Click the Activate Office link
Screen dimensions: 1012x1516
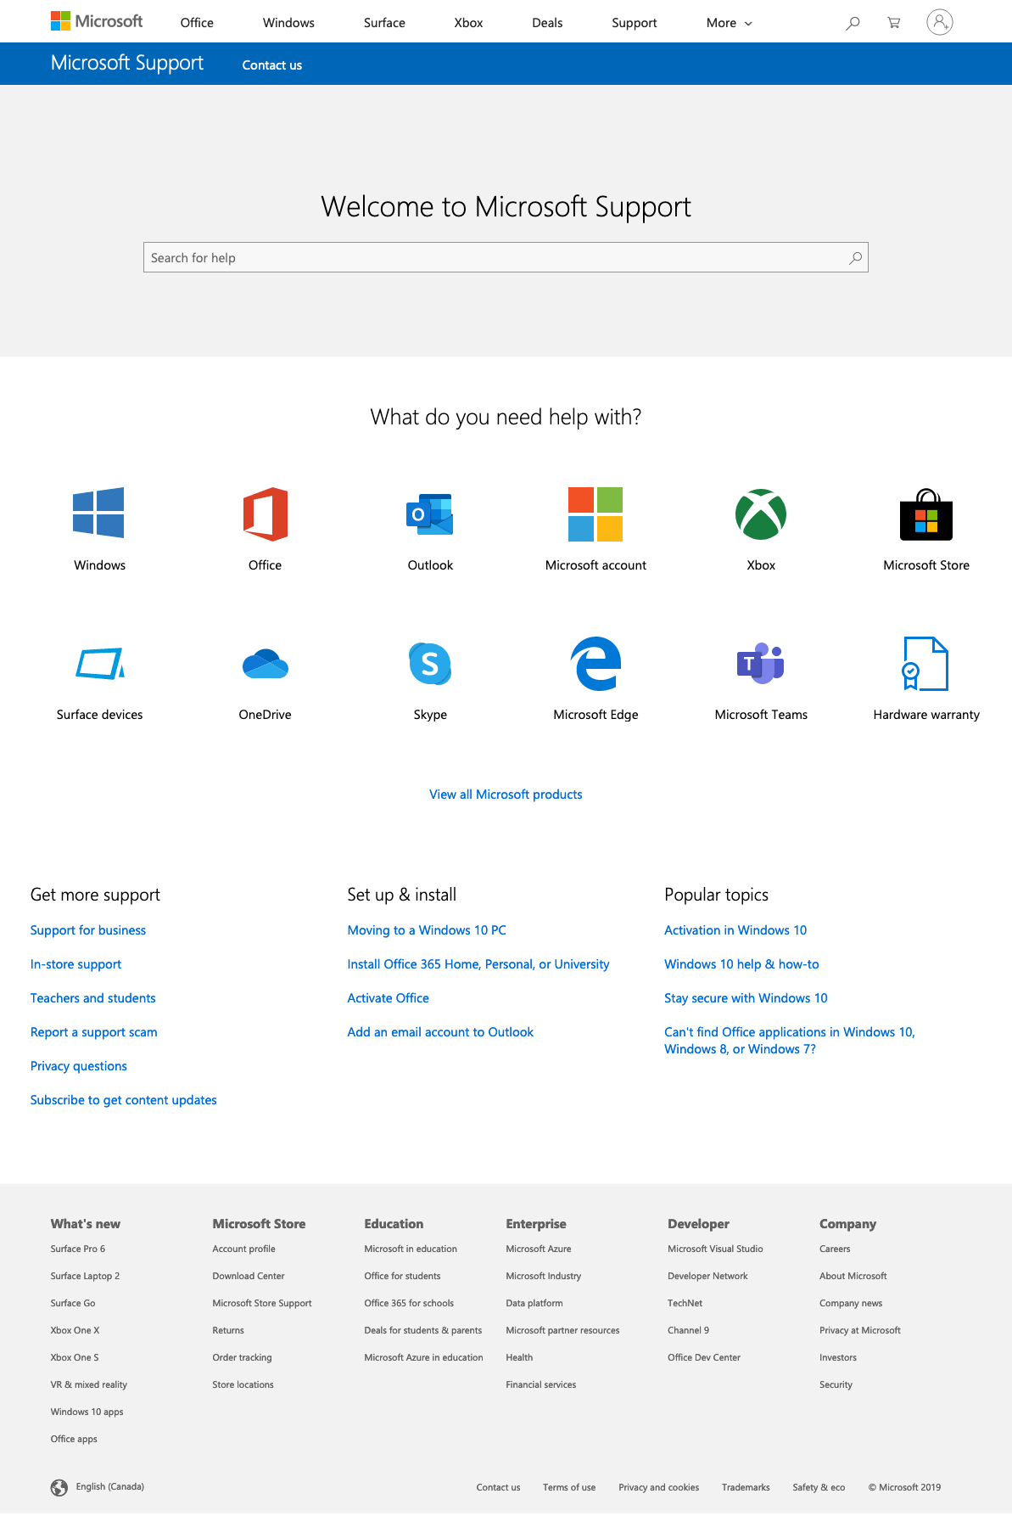click(x=389, y=998)
